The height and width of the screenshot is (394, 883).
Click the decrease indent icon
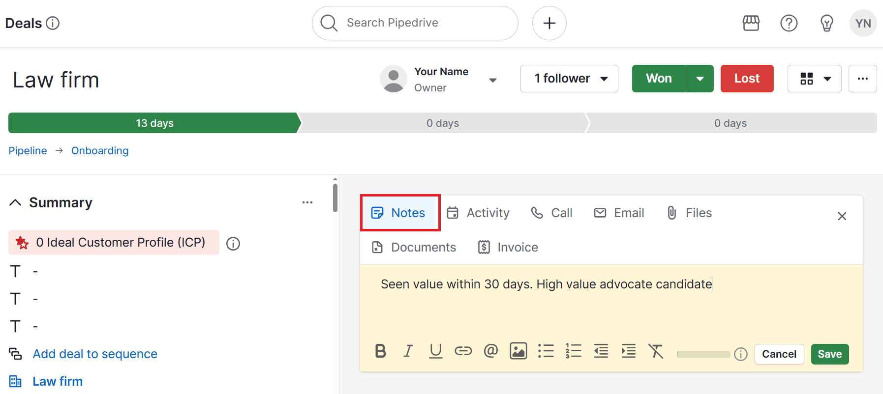click(601, 351)
